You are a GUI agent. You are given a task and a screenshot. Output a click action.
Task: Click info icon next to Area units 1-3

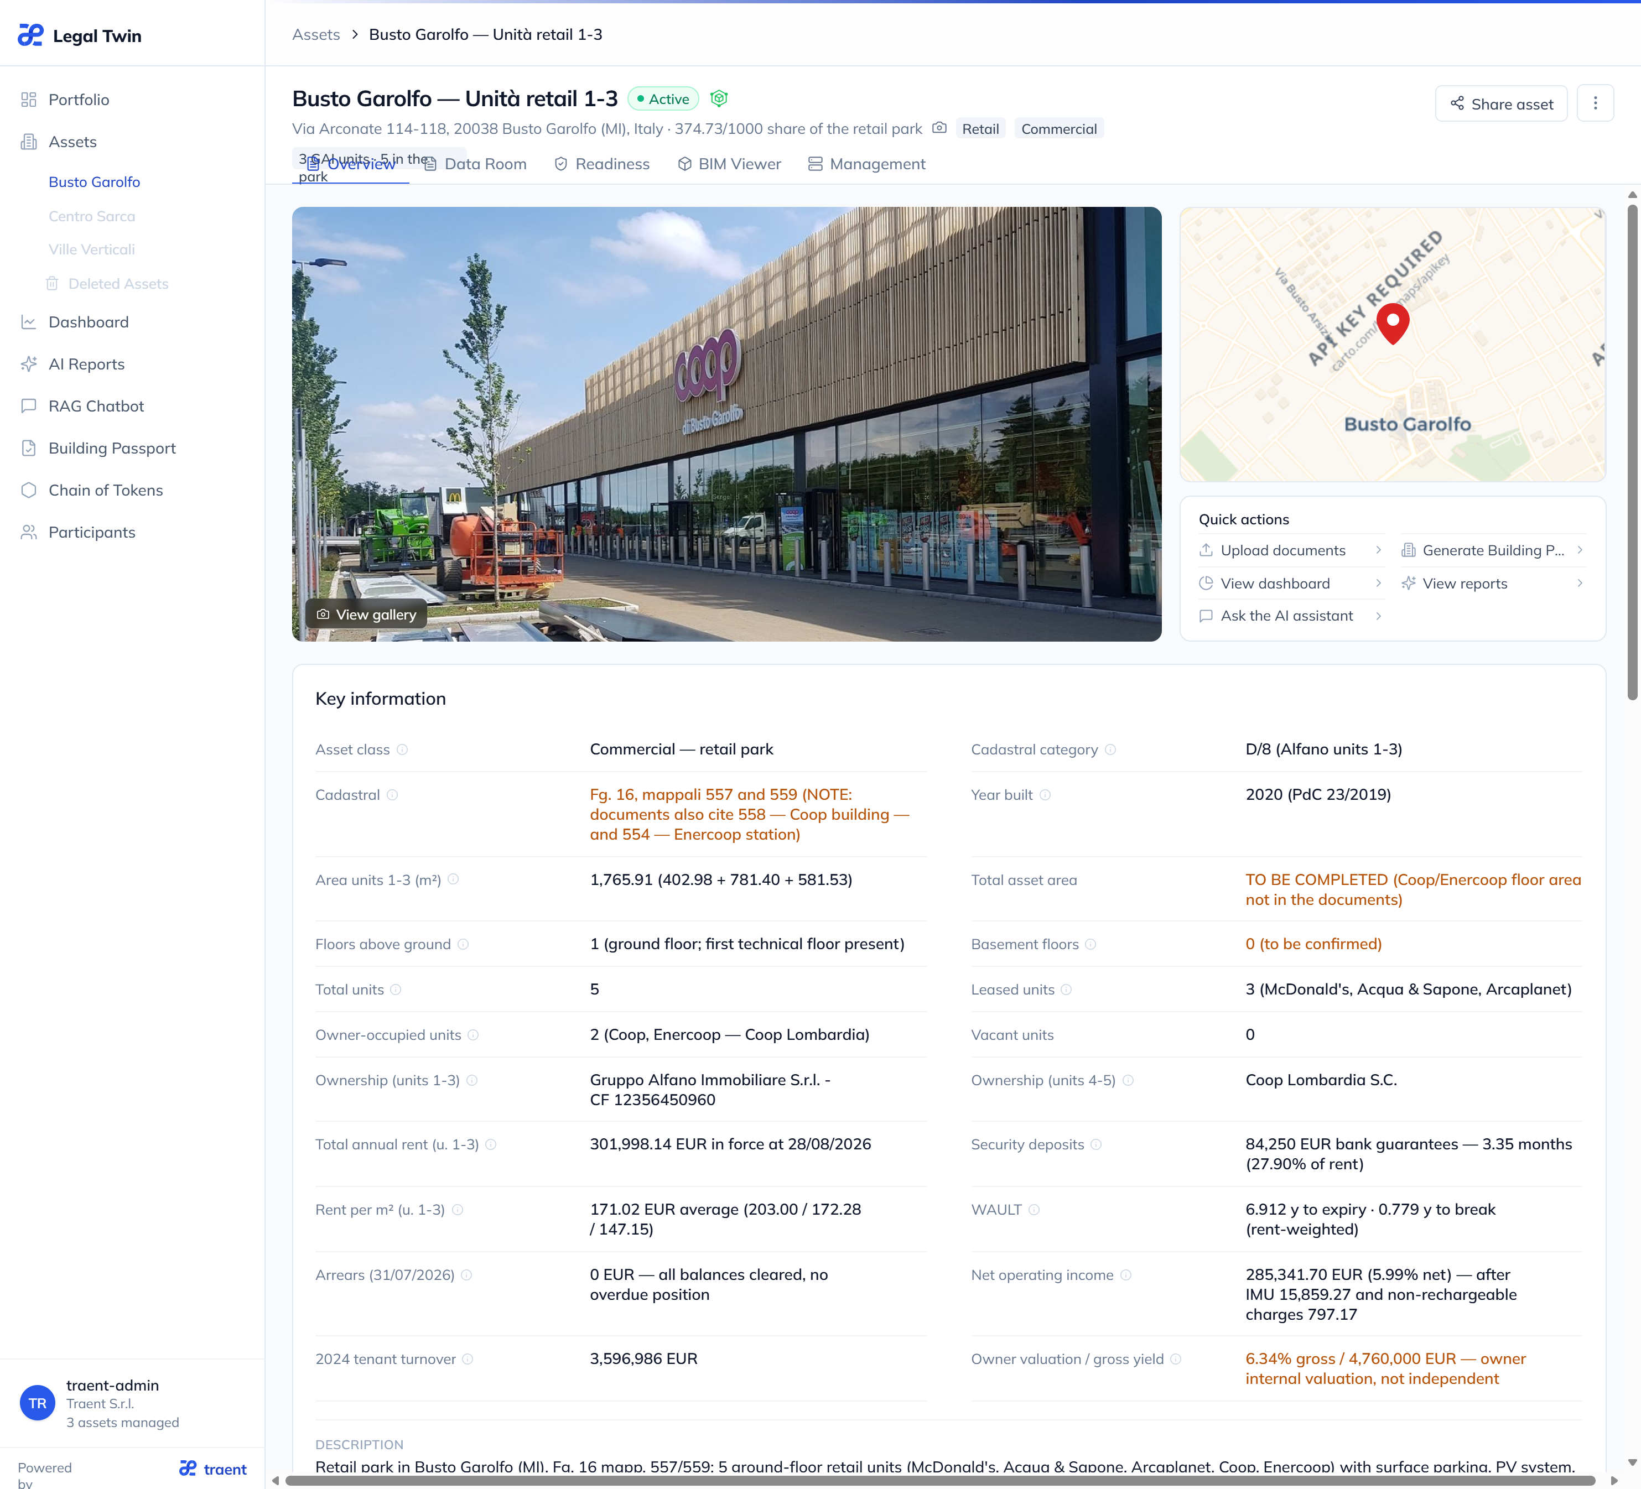[453, 879]
